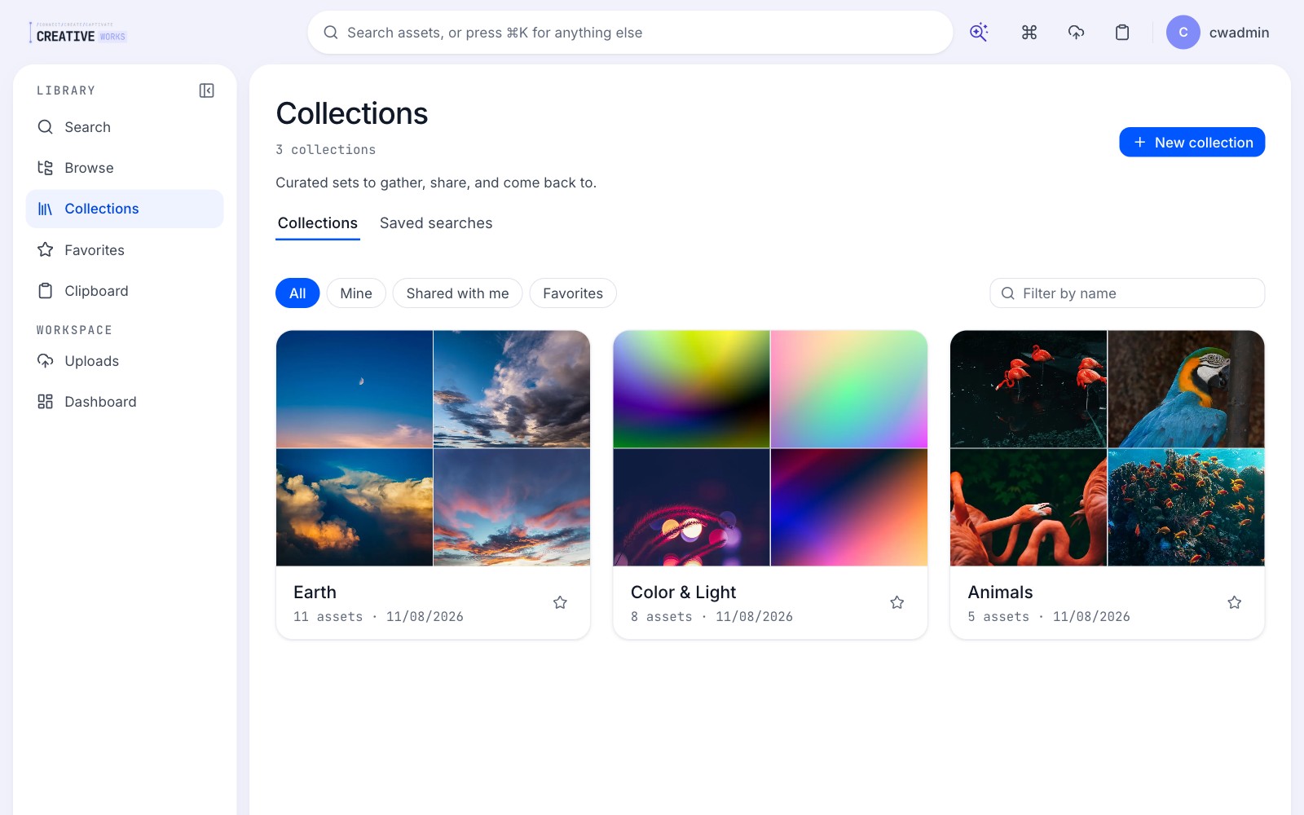This screenshot has height=815, width=1304.
Task: Open Uploads label in the workspace section
Action: pyautogui.click(x=92, y=361)
